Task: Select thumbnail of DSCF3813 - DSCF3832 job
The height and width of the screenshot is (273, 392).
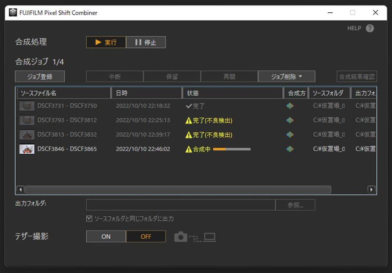Action: point(27,135)
